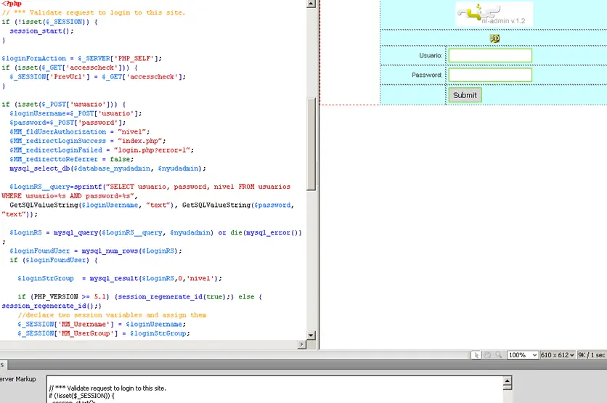Click the Usuario text field
This screenshot has width=607, height=403.
point(490,56)
